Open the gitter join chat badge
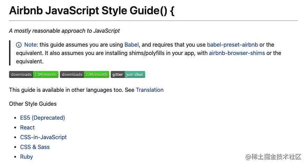Viewport: 307px width, 166px height. point(128,74)
